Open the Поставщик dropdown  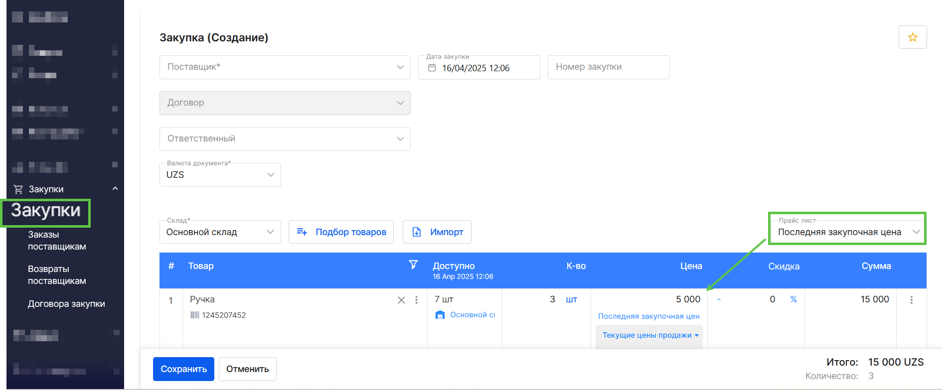pos(285,67)
